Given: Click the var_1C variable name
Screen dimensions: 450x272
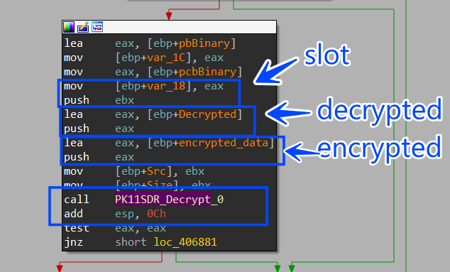Looking at the screenshot, I should pos(166,58).
